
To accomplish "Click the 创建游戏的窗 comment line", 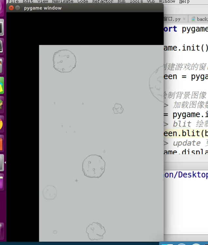I will 186,67.
